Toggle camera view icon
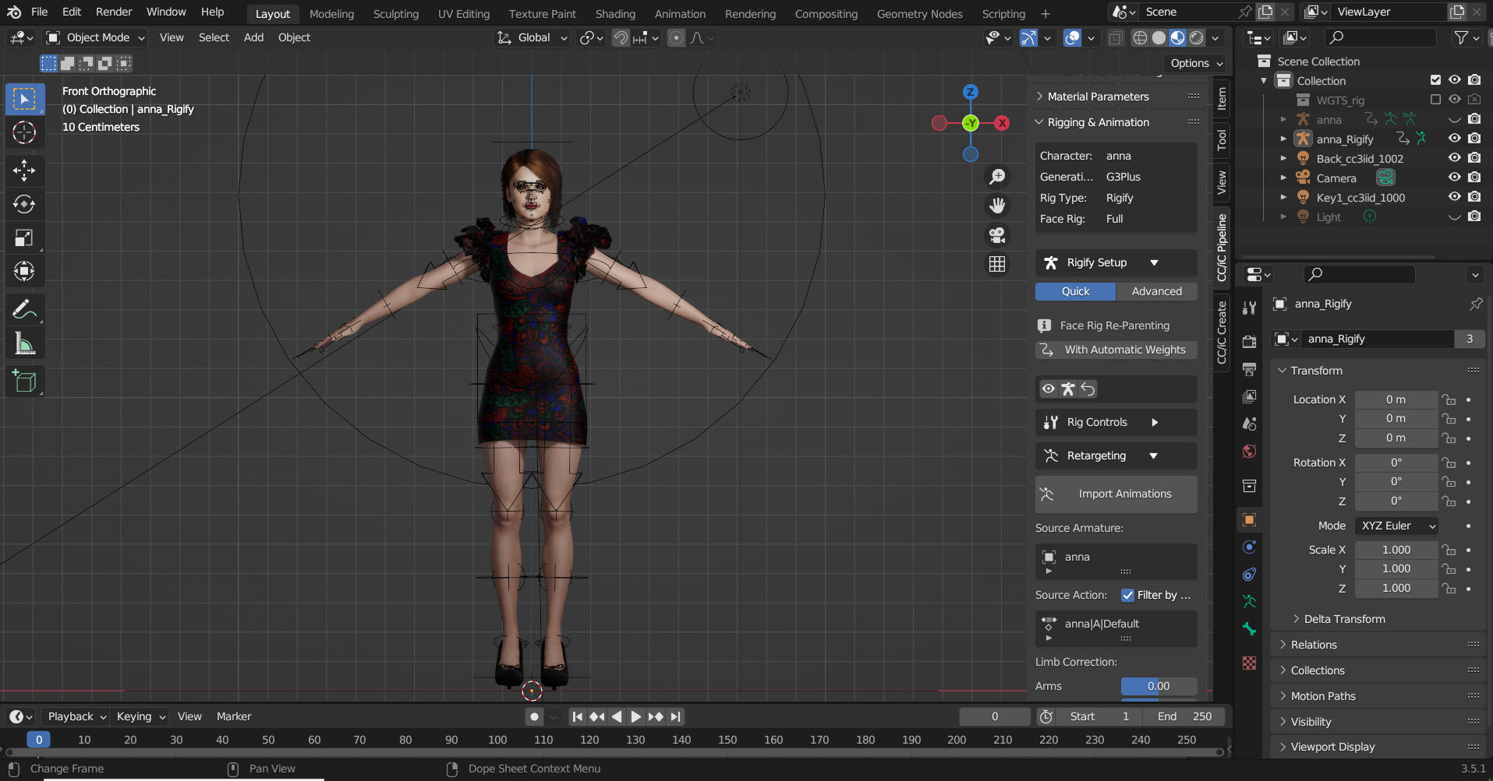1493x781 pixels. coord(997,235)
